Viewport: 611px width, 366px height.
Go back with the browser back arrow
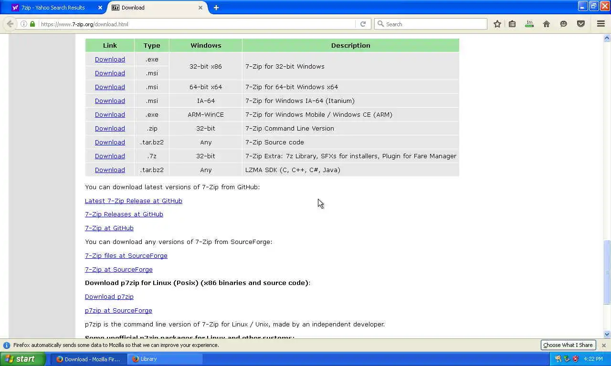[10, 24]
